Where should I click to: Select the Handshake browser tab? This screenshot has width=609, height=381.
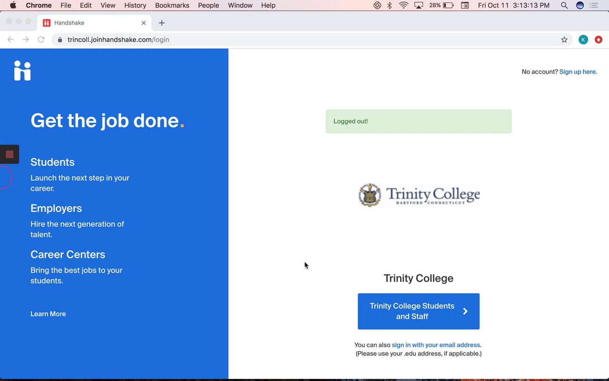click(x=94, y=23)
